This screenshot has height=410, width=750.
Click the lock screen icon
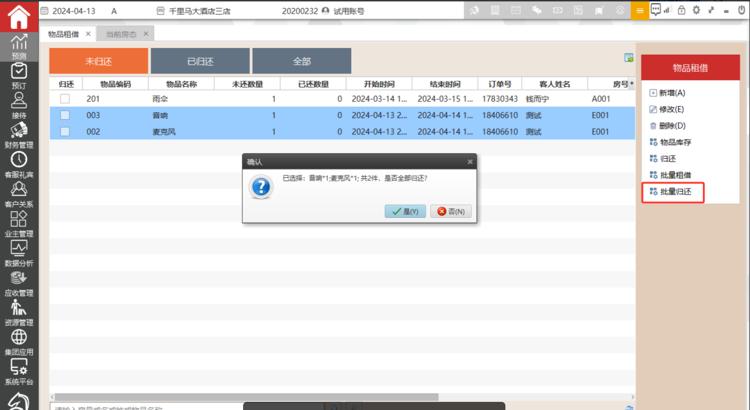coord(681,10)
